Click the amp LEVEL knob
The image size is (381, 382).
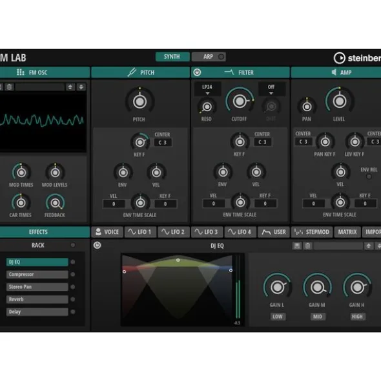click(x=340, y=101)
